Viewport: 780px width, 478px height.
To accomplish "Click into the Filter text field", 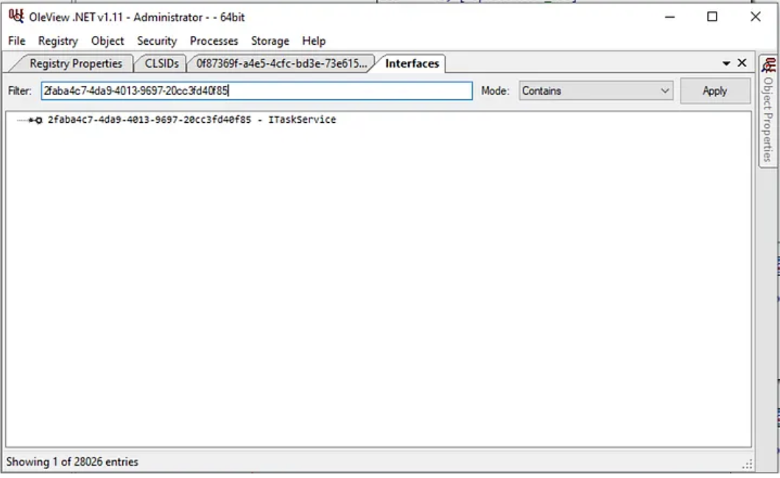I will (x=256, y=91).
